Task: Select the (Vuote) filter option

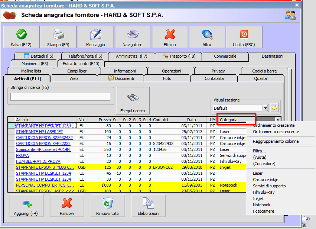Action: [x=260, y=157]
